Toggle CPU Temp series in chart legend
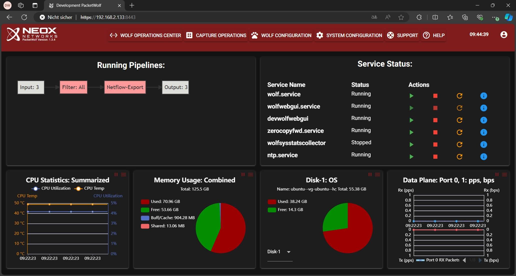516x276 pixels. pos(89,188)
